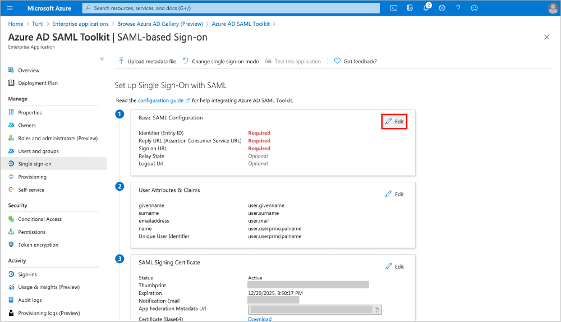Screen dimensions: 561x322
Task: Click Upload metadata file
Action: (147, 61)
